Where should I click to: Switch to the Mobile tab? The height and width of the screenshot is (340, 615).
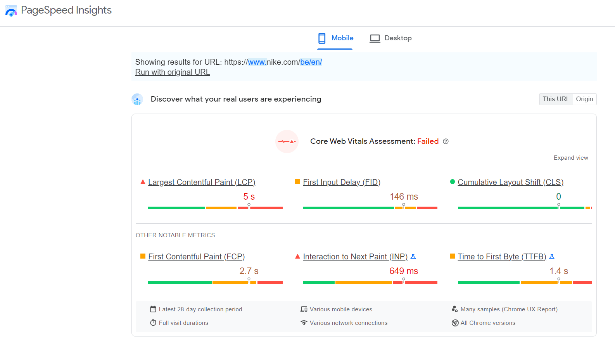[x=335, y=38]
